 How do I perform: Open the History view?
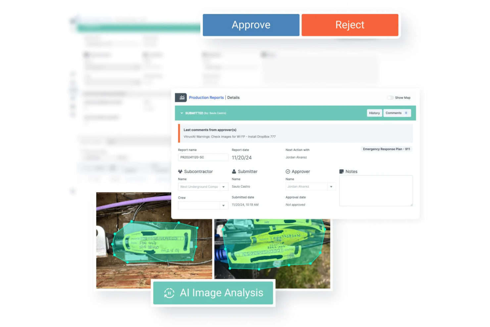pyautogui.click(x=374, y=113)
